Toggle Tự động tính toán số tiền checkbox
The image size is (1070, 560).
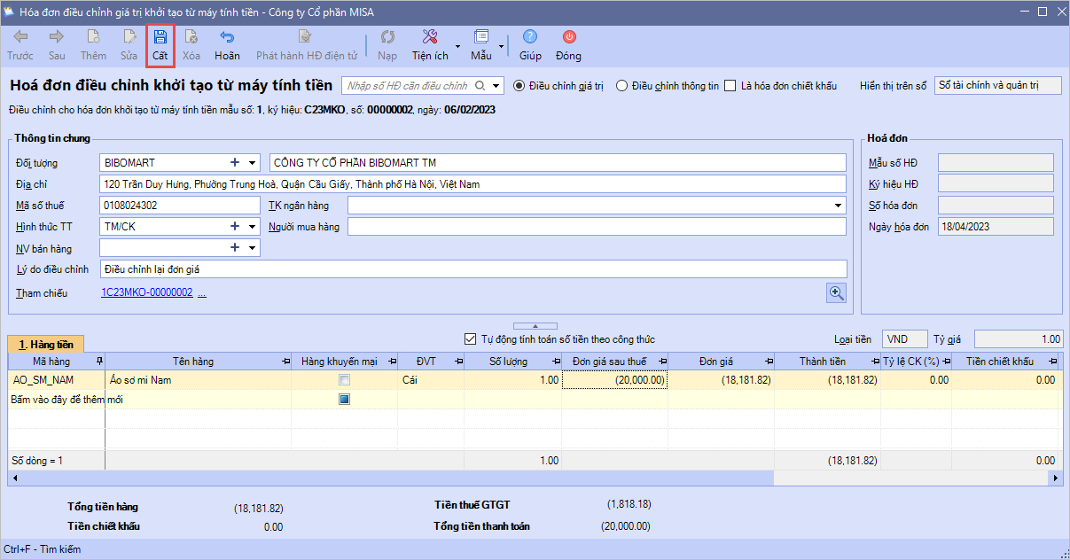pyautogui.click(x=471, y=339)
